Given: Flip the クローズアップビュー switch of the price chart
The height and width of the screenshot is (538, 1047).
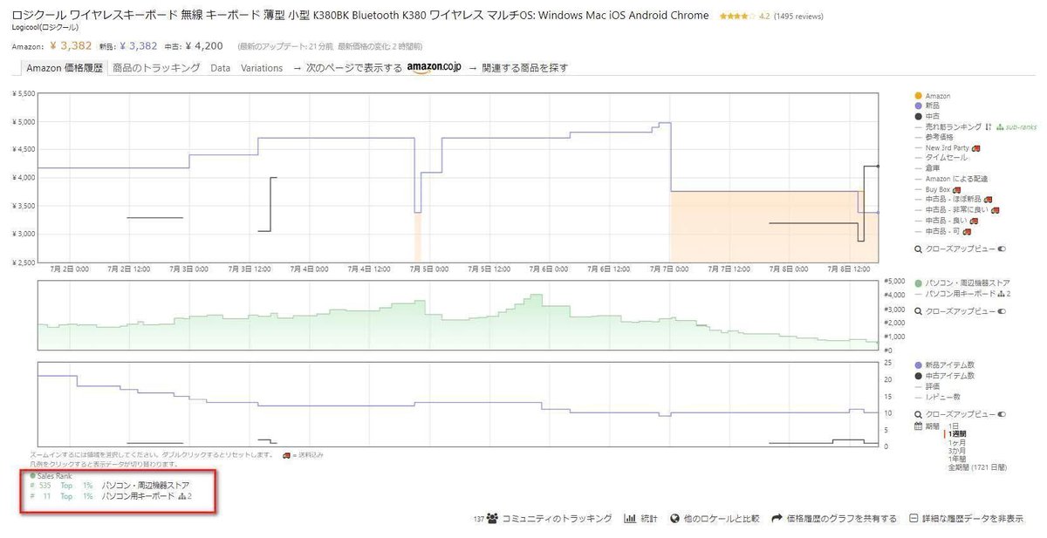Looking at the screenshot, I should (1001, 249).
